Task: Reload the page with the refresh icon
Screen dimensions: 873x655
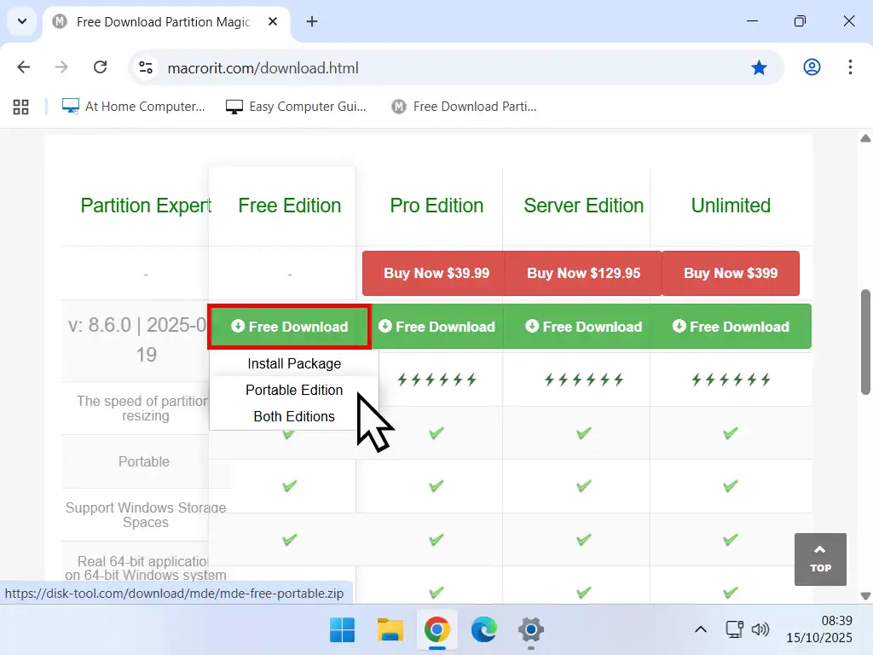Action: click(100, 67)
